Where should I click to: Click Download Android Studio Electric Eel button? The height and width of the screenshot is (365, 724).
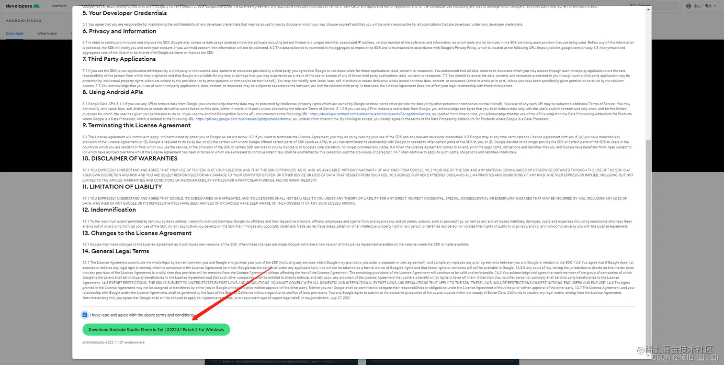click(156, 330)
